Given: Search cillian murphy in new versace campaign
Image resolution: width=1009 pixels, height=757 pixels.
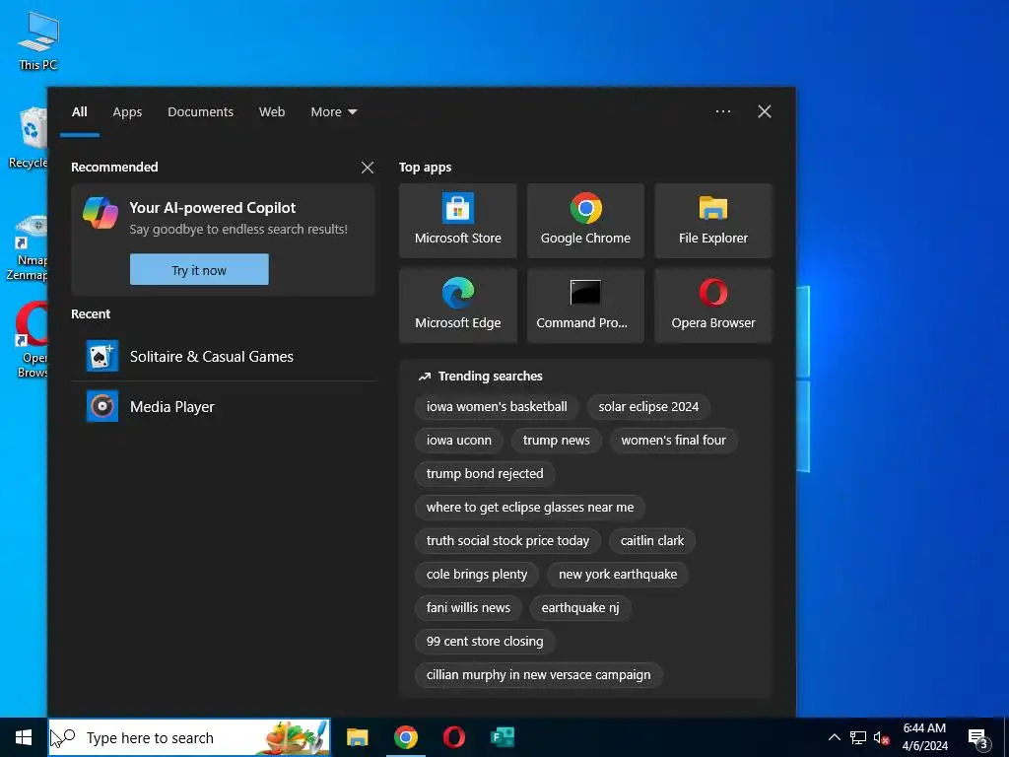Looking at the screenshot, I should click(x=539, y=674).
